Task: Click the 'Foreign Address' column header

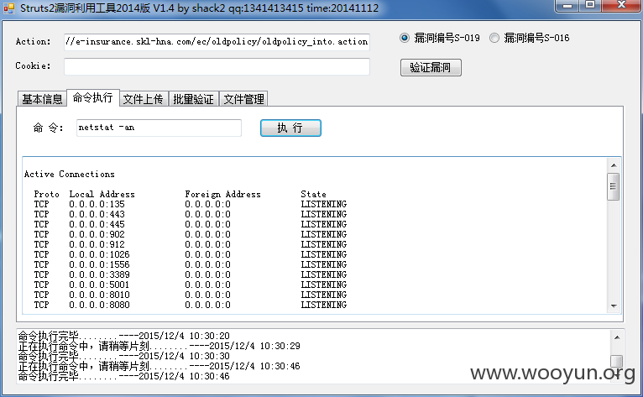Action: pyautogui.click(x=222, y=194)
